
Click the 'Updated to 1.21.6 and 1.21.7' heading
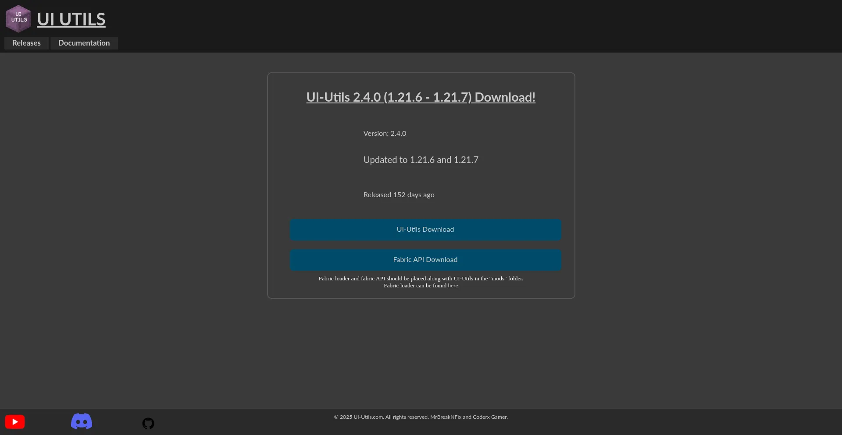tap(421, 160)
